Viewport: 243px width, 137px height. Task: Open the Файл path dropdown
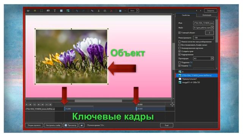(212, 28)
